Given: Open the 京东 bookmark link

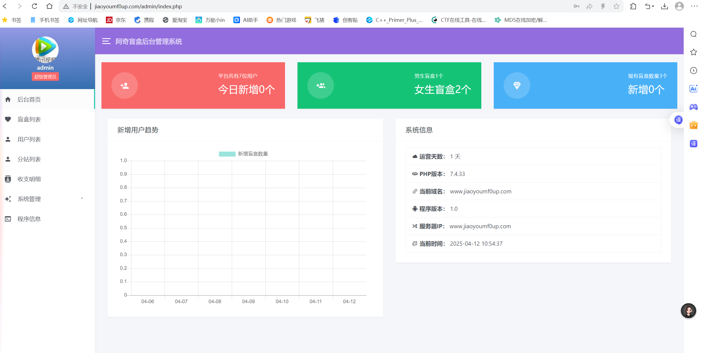Looking at the screenshot, I should point(116,20).
